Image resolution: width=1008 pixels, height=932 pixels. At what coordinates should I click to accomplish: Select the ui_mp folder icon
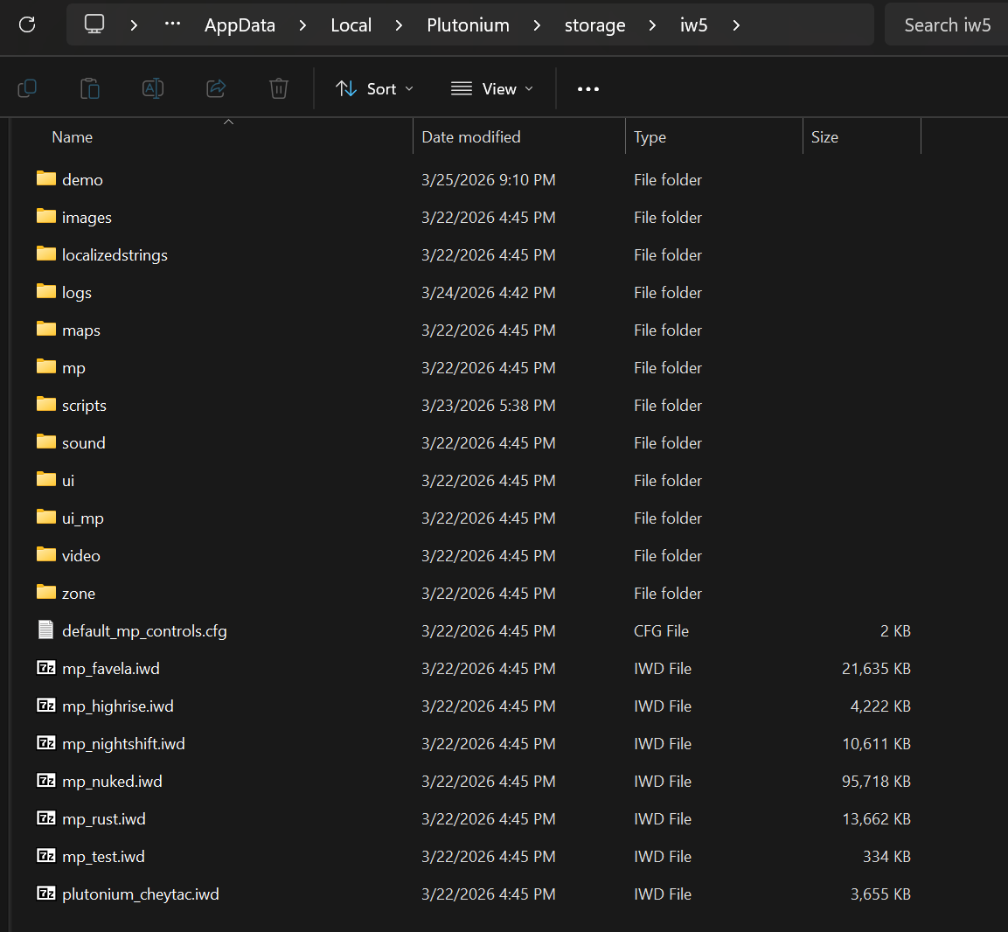[x=46, y=518]
